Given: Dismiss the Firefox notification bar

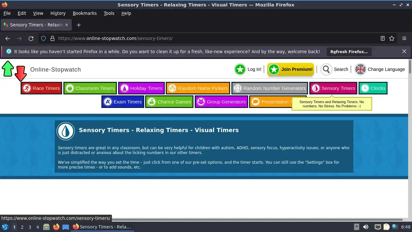Looking at the screenshot, I should click(404, 51).
